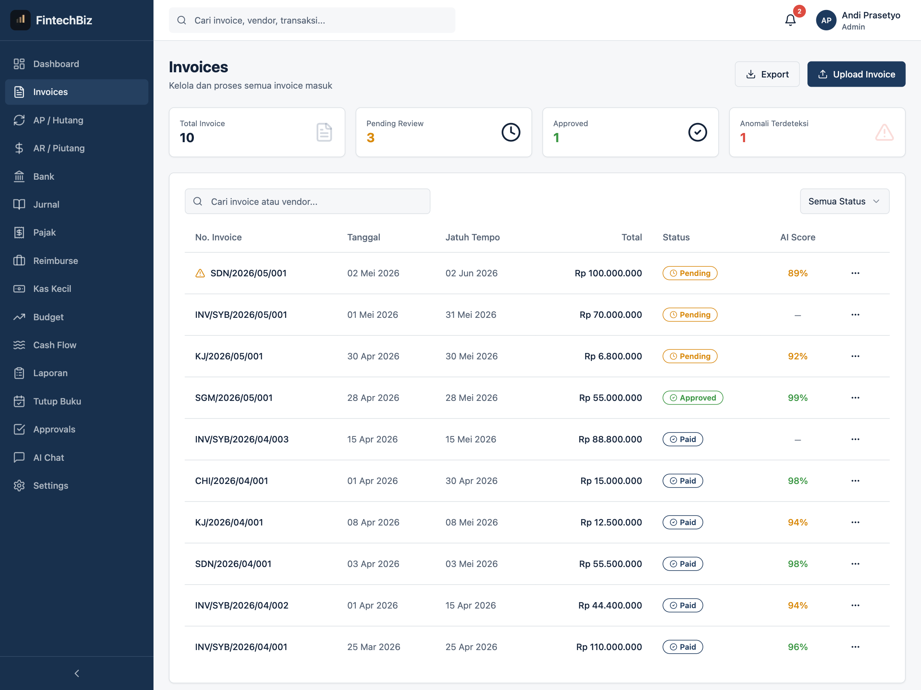This screenshot has width=921, height=690.
Task: Open the Jurnal section
Action: coord(77,204)
